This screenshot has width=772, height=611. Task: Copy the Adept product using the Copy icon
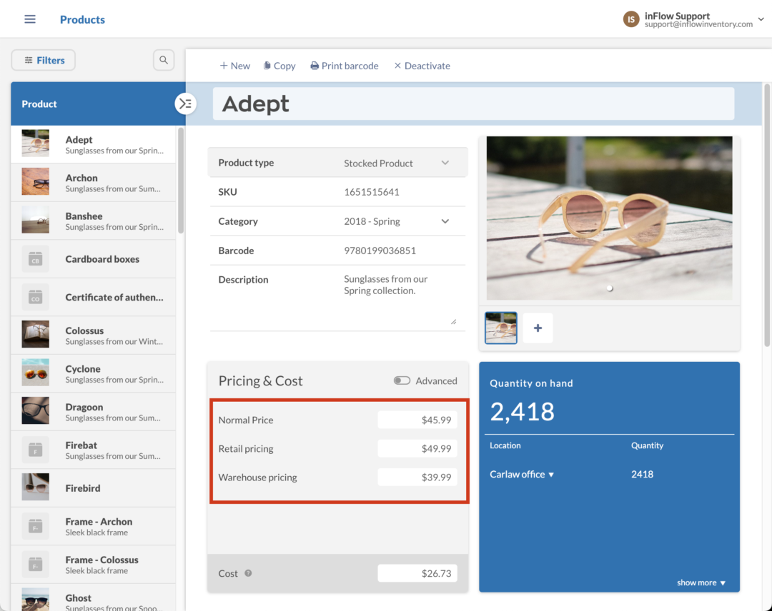(x=279, y=65)
